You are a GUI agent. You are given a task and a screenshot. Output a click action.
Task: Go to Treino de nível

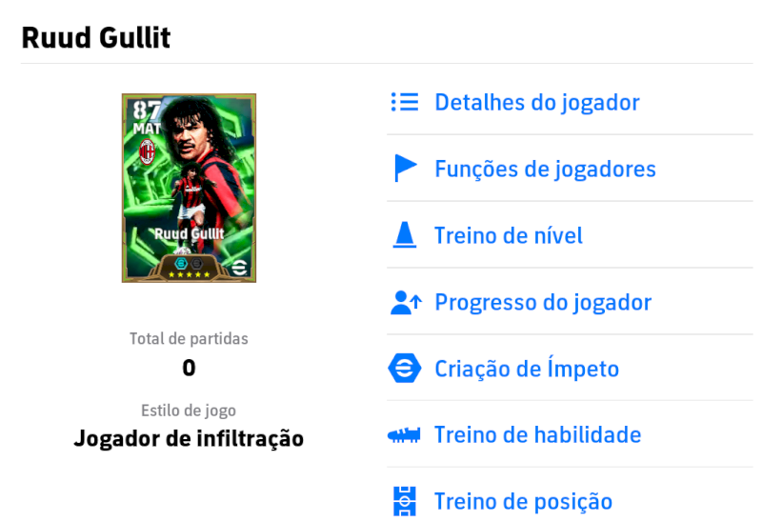(x=509, y=235)
